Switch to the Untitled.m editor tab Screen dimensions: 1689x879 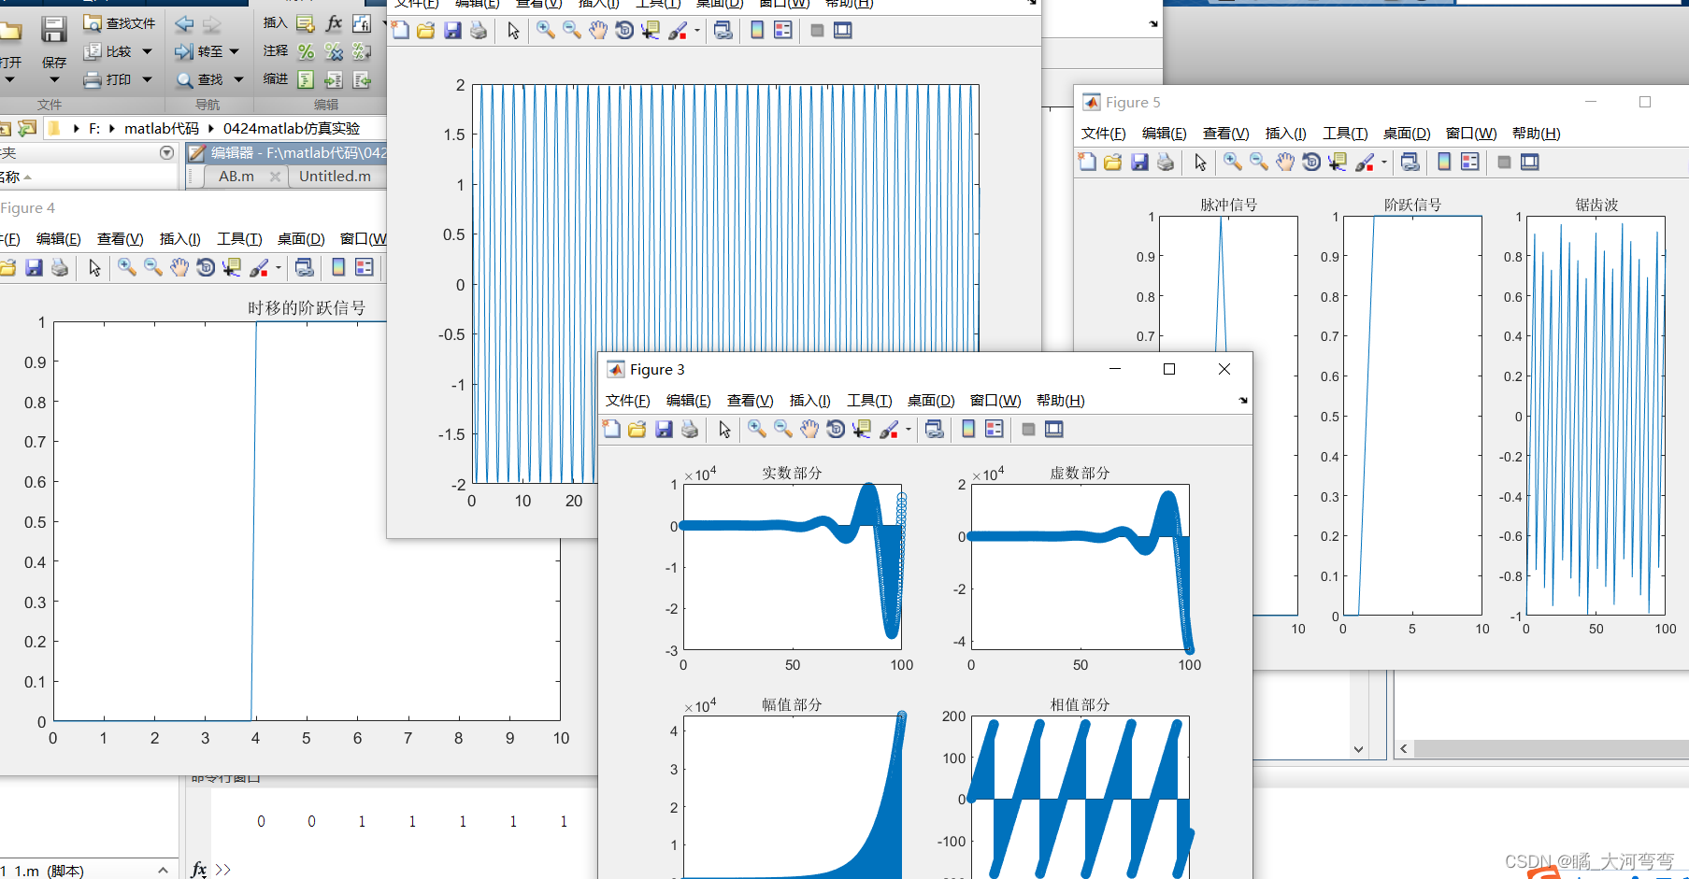tap(335, 176)
